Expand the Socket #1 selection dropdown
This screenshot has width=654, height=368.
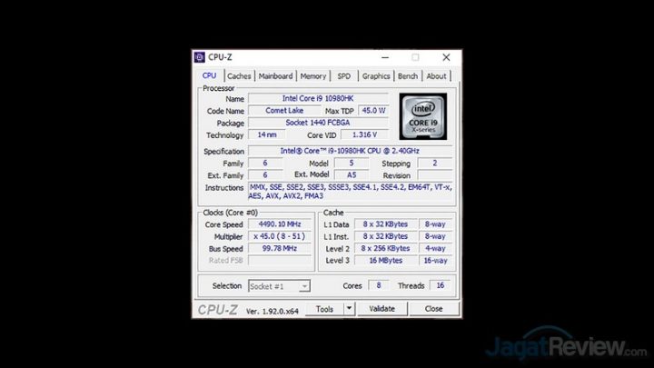pos(304,285)
